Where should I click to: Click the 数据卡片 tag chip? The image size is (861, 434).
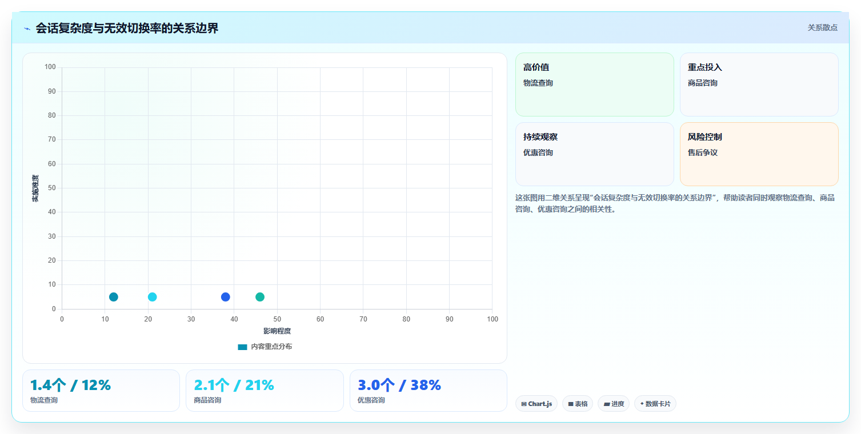655,404
